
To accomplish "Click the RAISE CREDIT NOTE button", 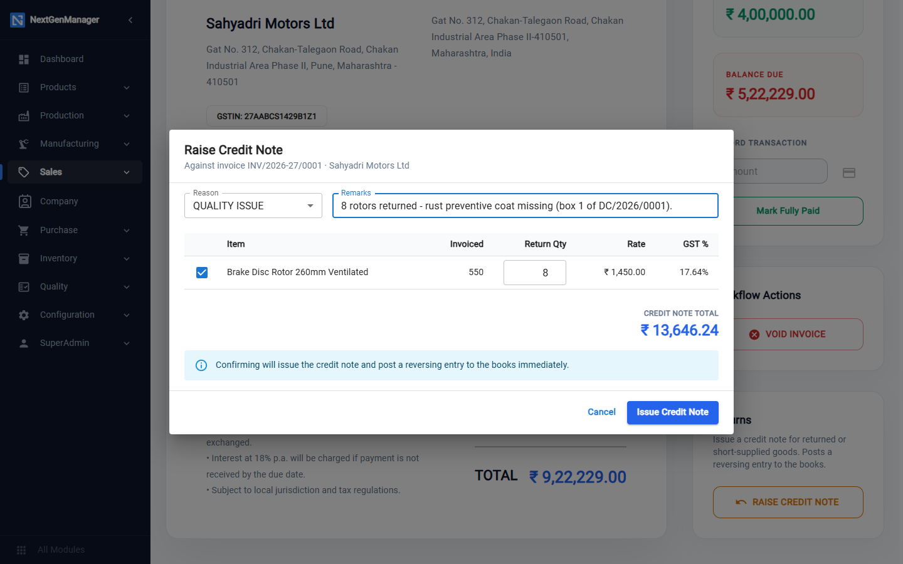I will coord(788,502).
